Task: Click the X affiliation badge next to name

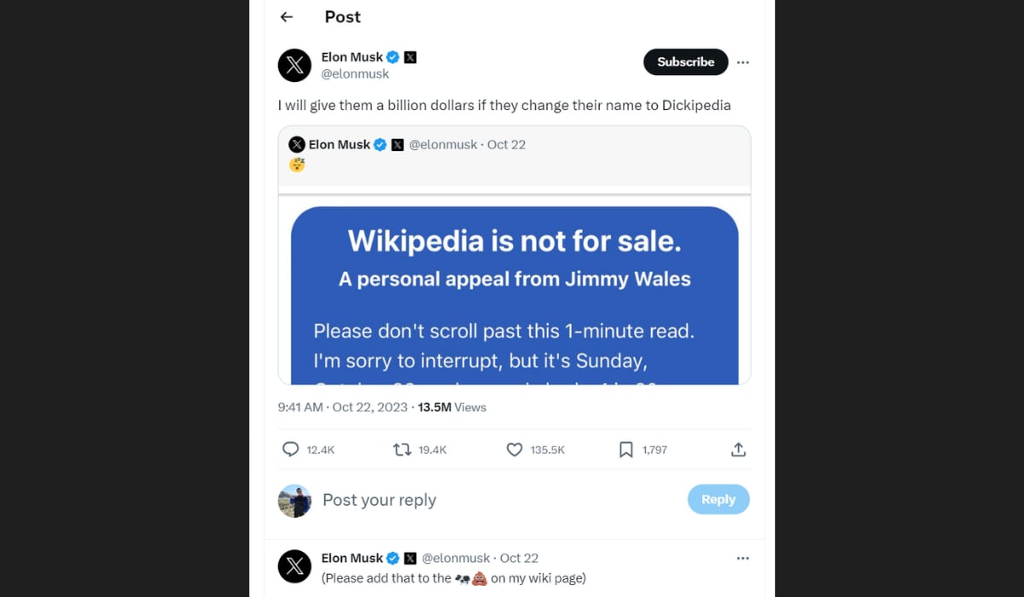Action: tap(410, 57)
